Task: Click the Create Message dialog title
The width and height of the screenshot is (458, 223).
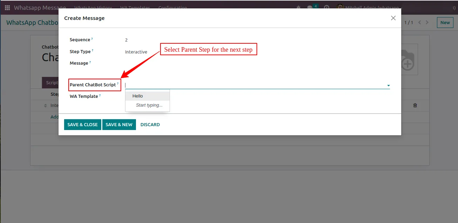Action: (84, 18)
